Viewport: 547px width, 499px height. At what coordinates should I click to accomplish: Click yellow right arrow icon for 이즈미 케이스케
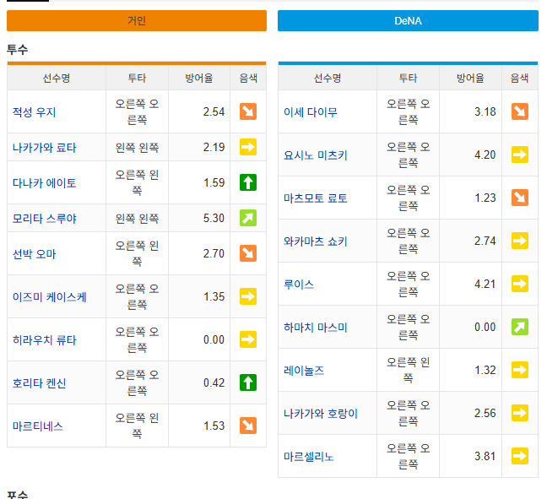[248, 296]
